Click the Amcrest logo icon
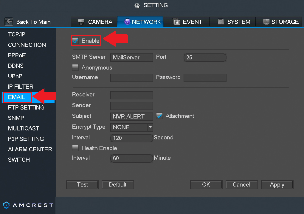Screen dimensions: 304x214 pyautogui.click(x=6, y=205)
